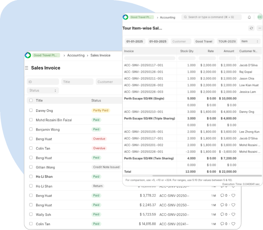263x230 pixels.
Task: Click heart icon in the $2,245.37 row
Action: (x=233, y=205)
